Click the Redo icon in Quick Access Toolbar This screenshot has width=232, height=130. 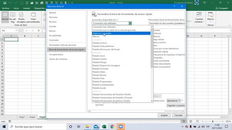pos(16,3)
